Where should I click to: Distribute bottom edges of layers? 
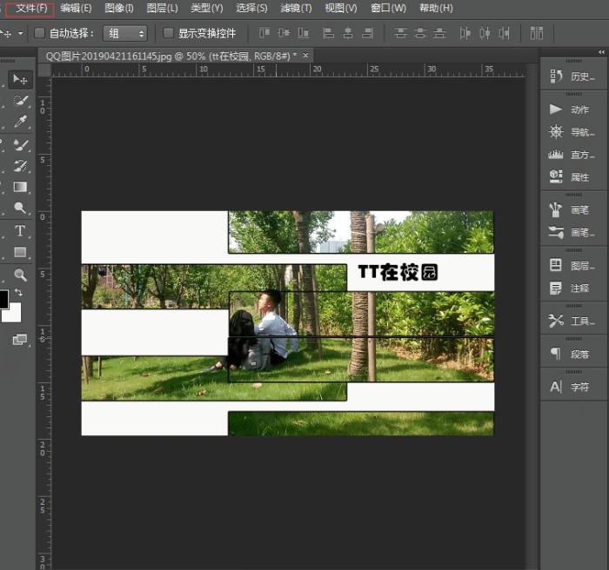click(439, 33)
